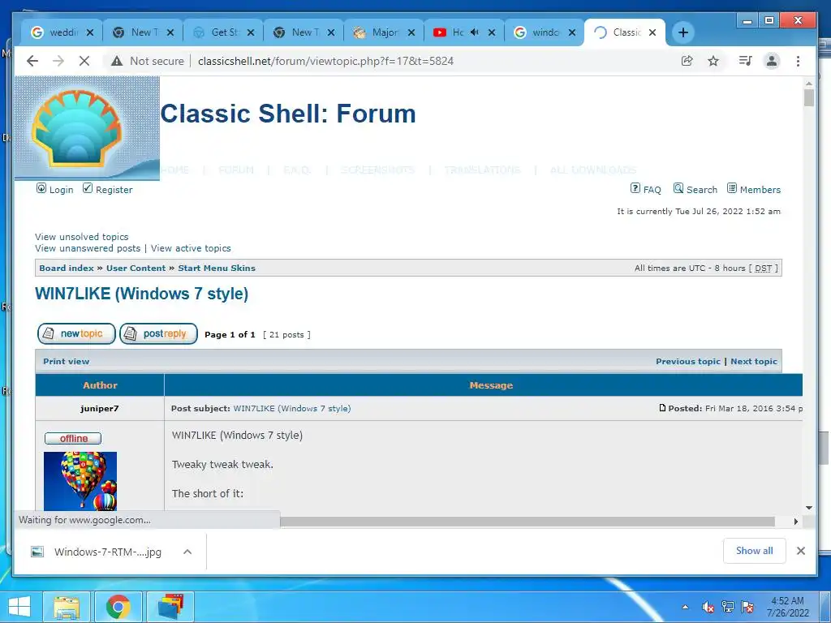
Task: Click the FAQ question icon
Action: coord(635,188)
